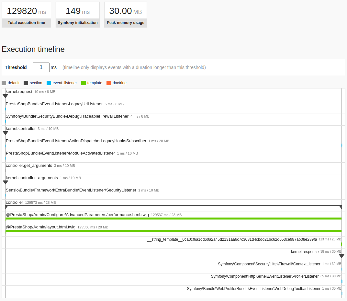This screenshot has height=301, width=347.
Task: Click the kernel.controller_arguments triangle marker
Action: pos(5,182)
